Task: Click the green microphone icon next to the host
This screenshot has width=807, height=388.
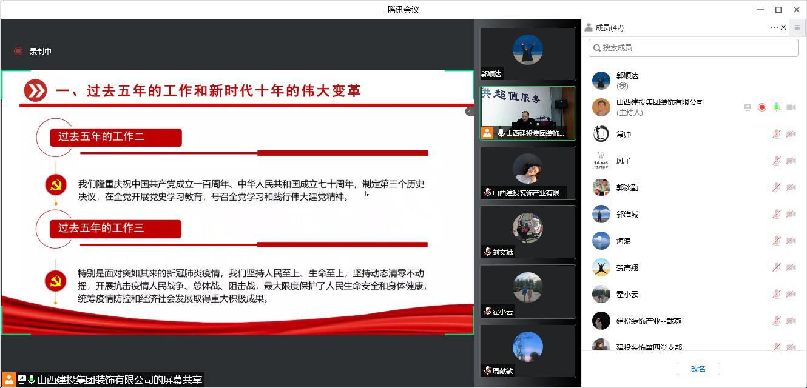Action: point(776,107)
